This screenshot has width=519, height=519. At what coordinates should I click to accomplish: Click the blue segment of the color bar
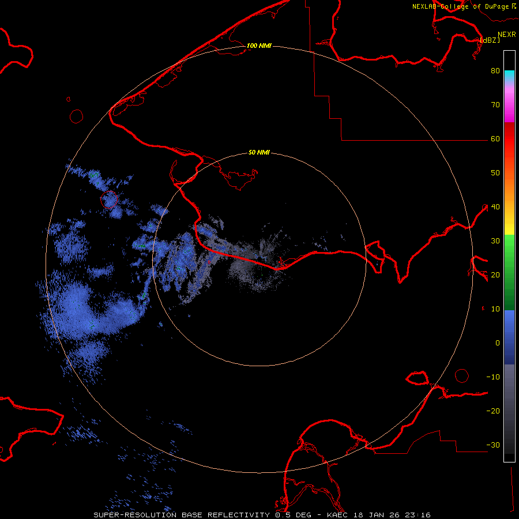[x=509, y=337]
